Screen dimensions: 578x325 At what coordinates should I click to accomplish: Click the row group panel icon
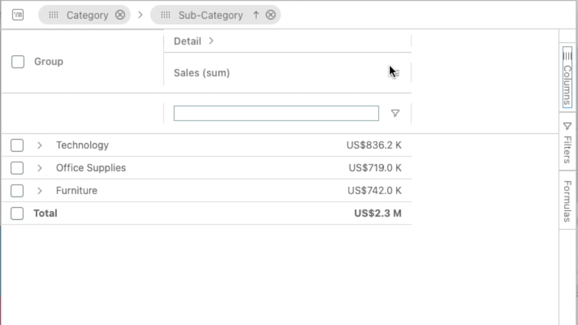click(18, 15)
